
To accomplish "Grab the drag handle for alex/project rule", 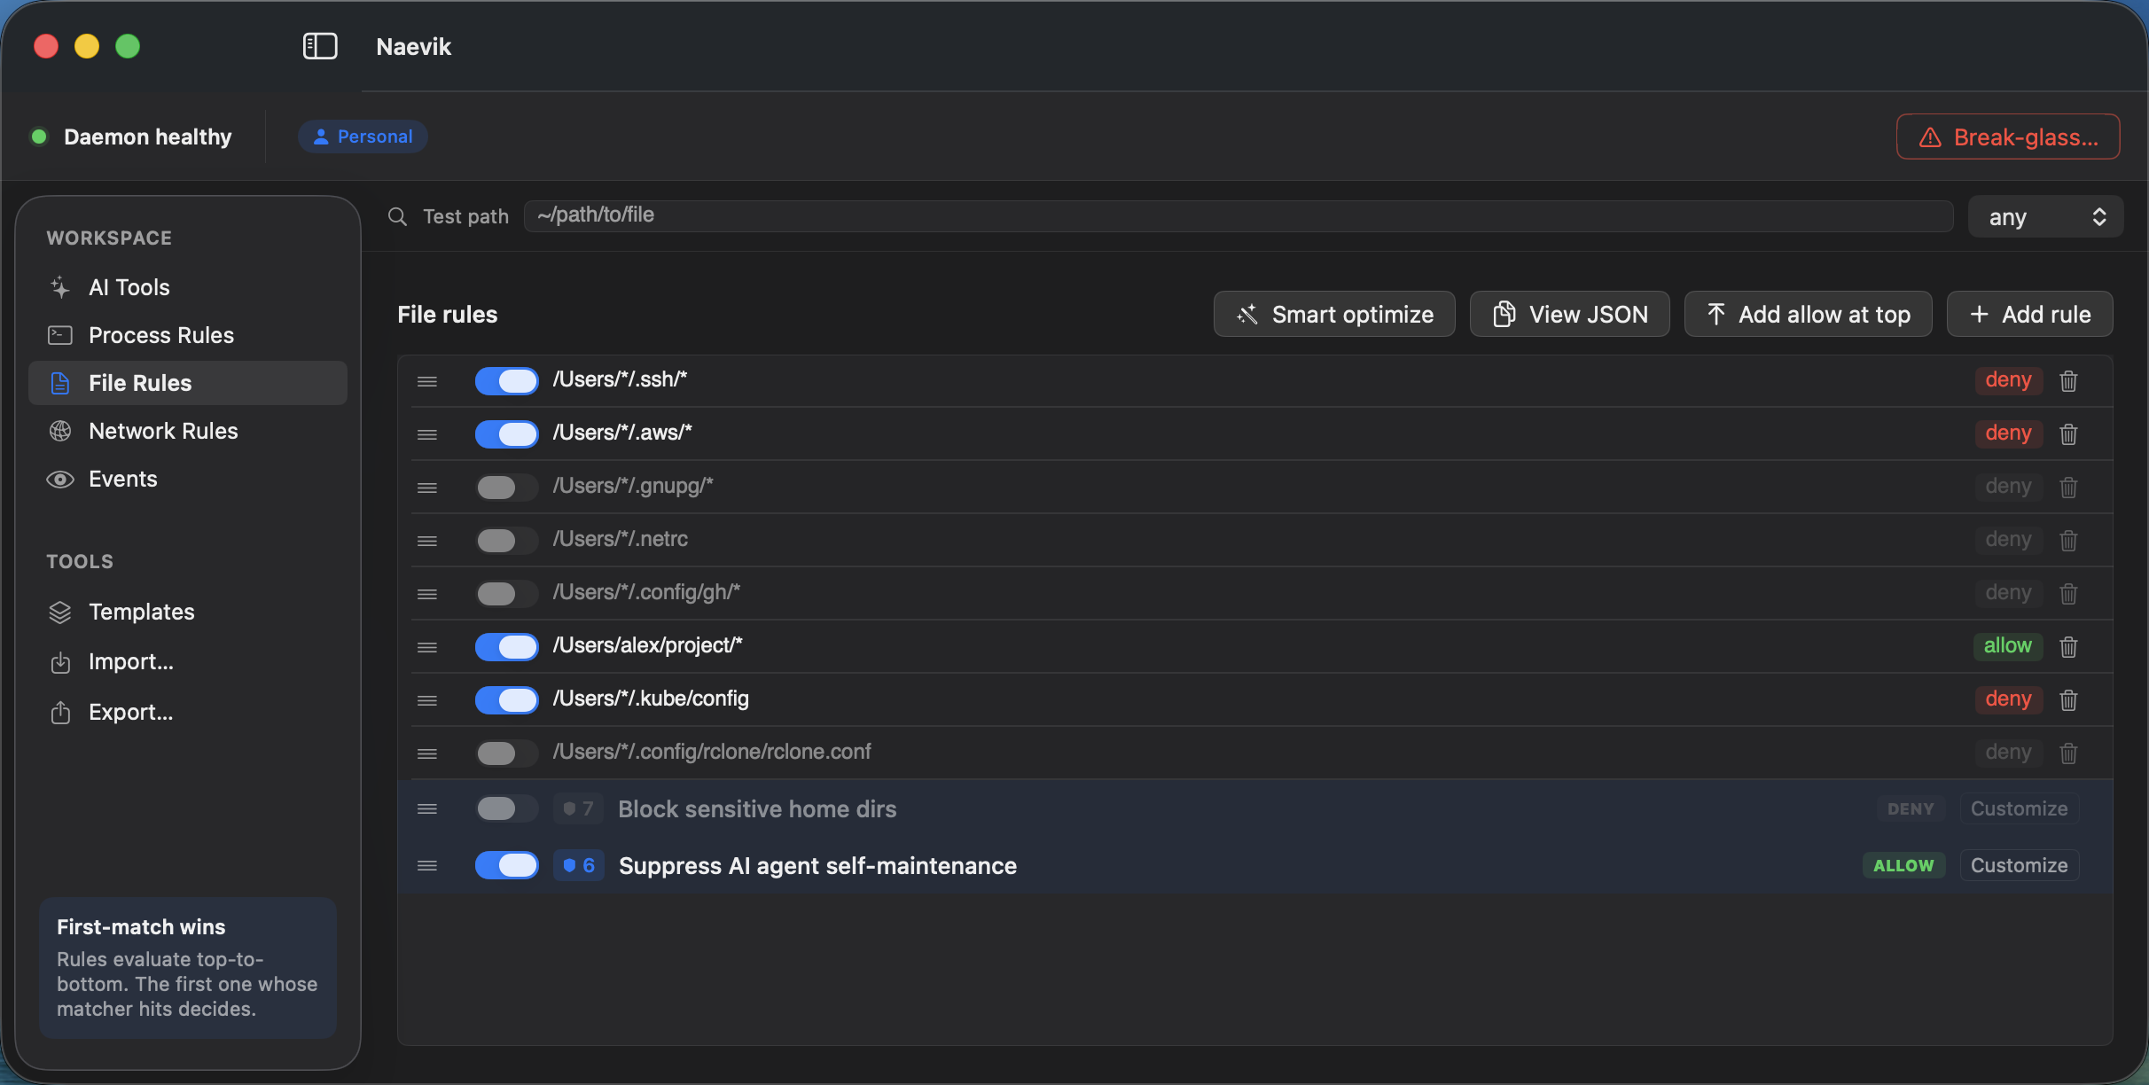I will click(427, 647).
